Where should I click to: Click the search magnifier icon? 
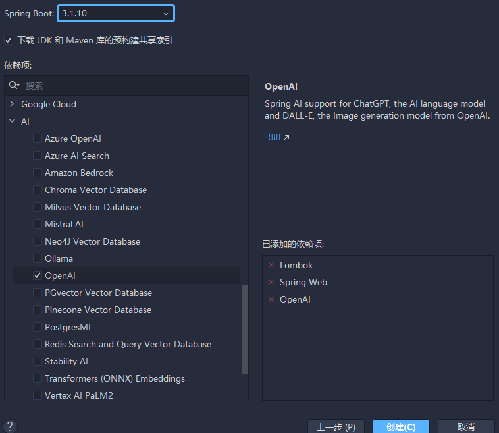pos(14,86)
